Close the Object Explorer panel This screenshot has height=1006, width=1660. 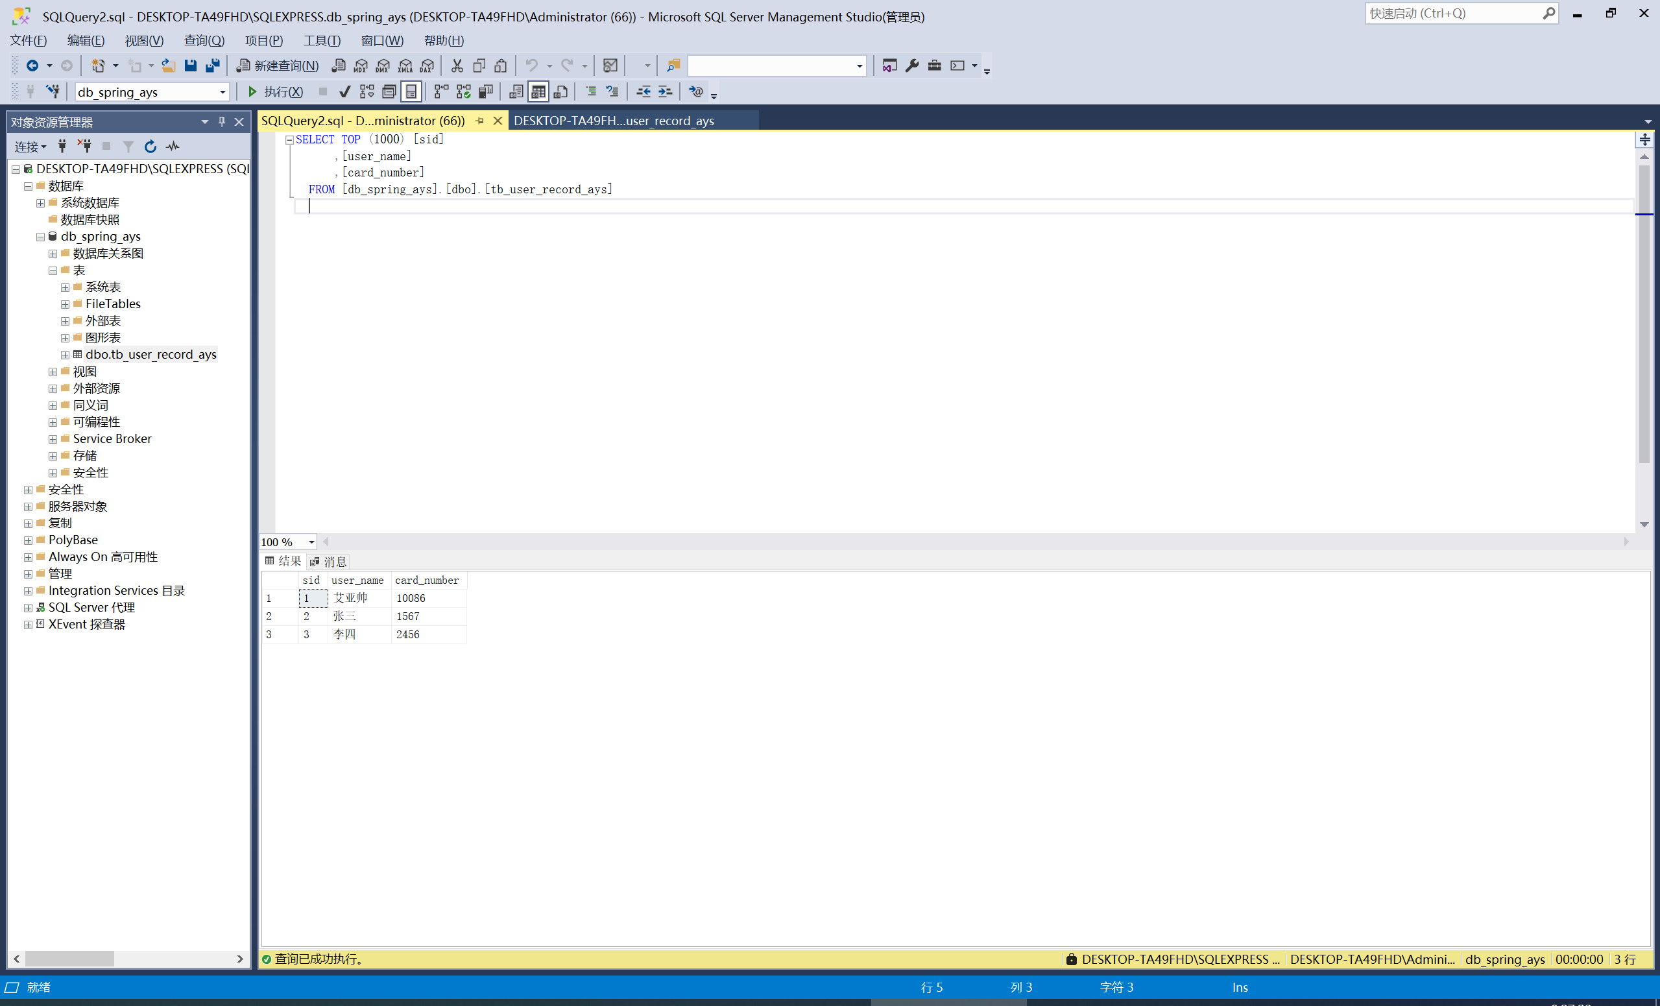point(239,122)
